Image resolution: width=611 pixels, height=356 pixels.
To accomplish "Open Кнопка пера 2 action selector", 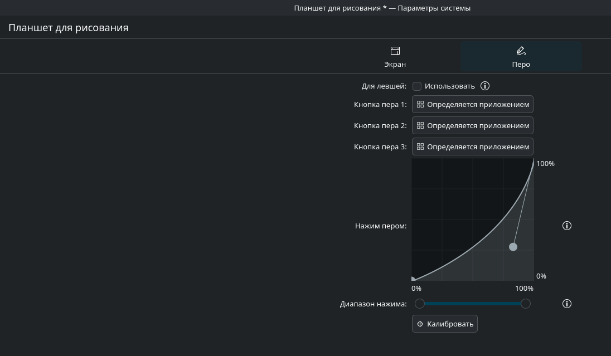I will (472, 125).
